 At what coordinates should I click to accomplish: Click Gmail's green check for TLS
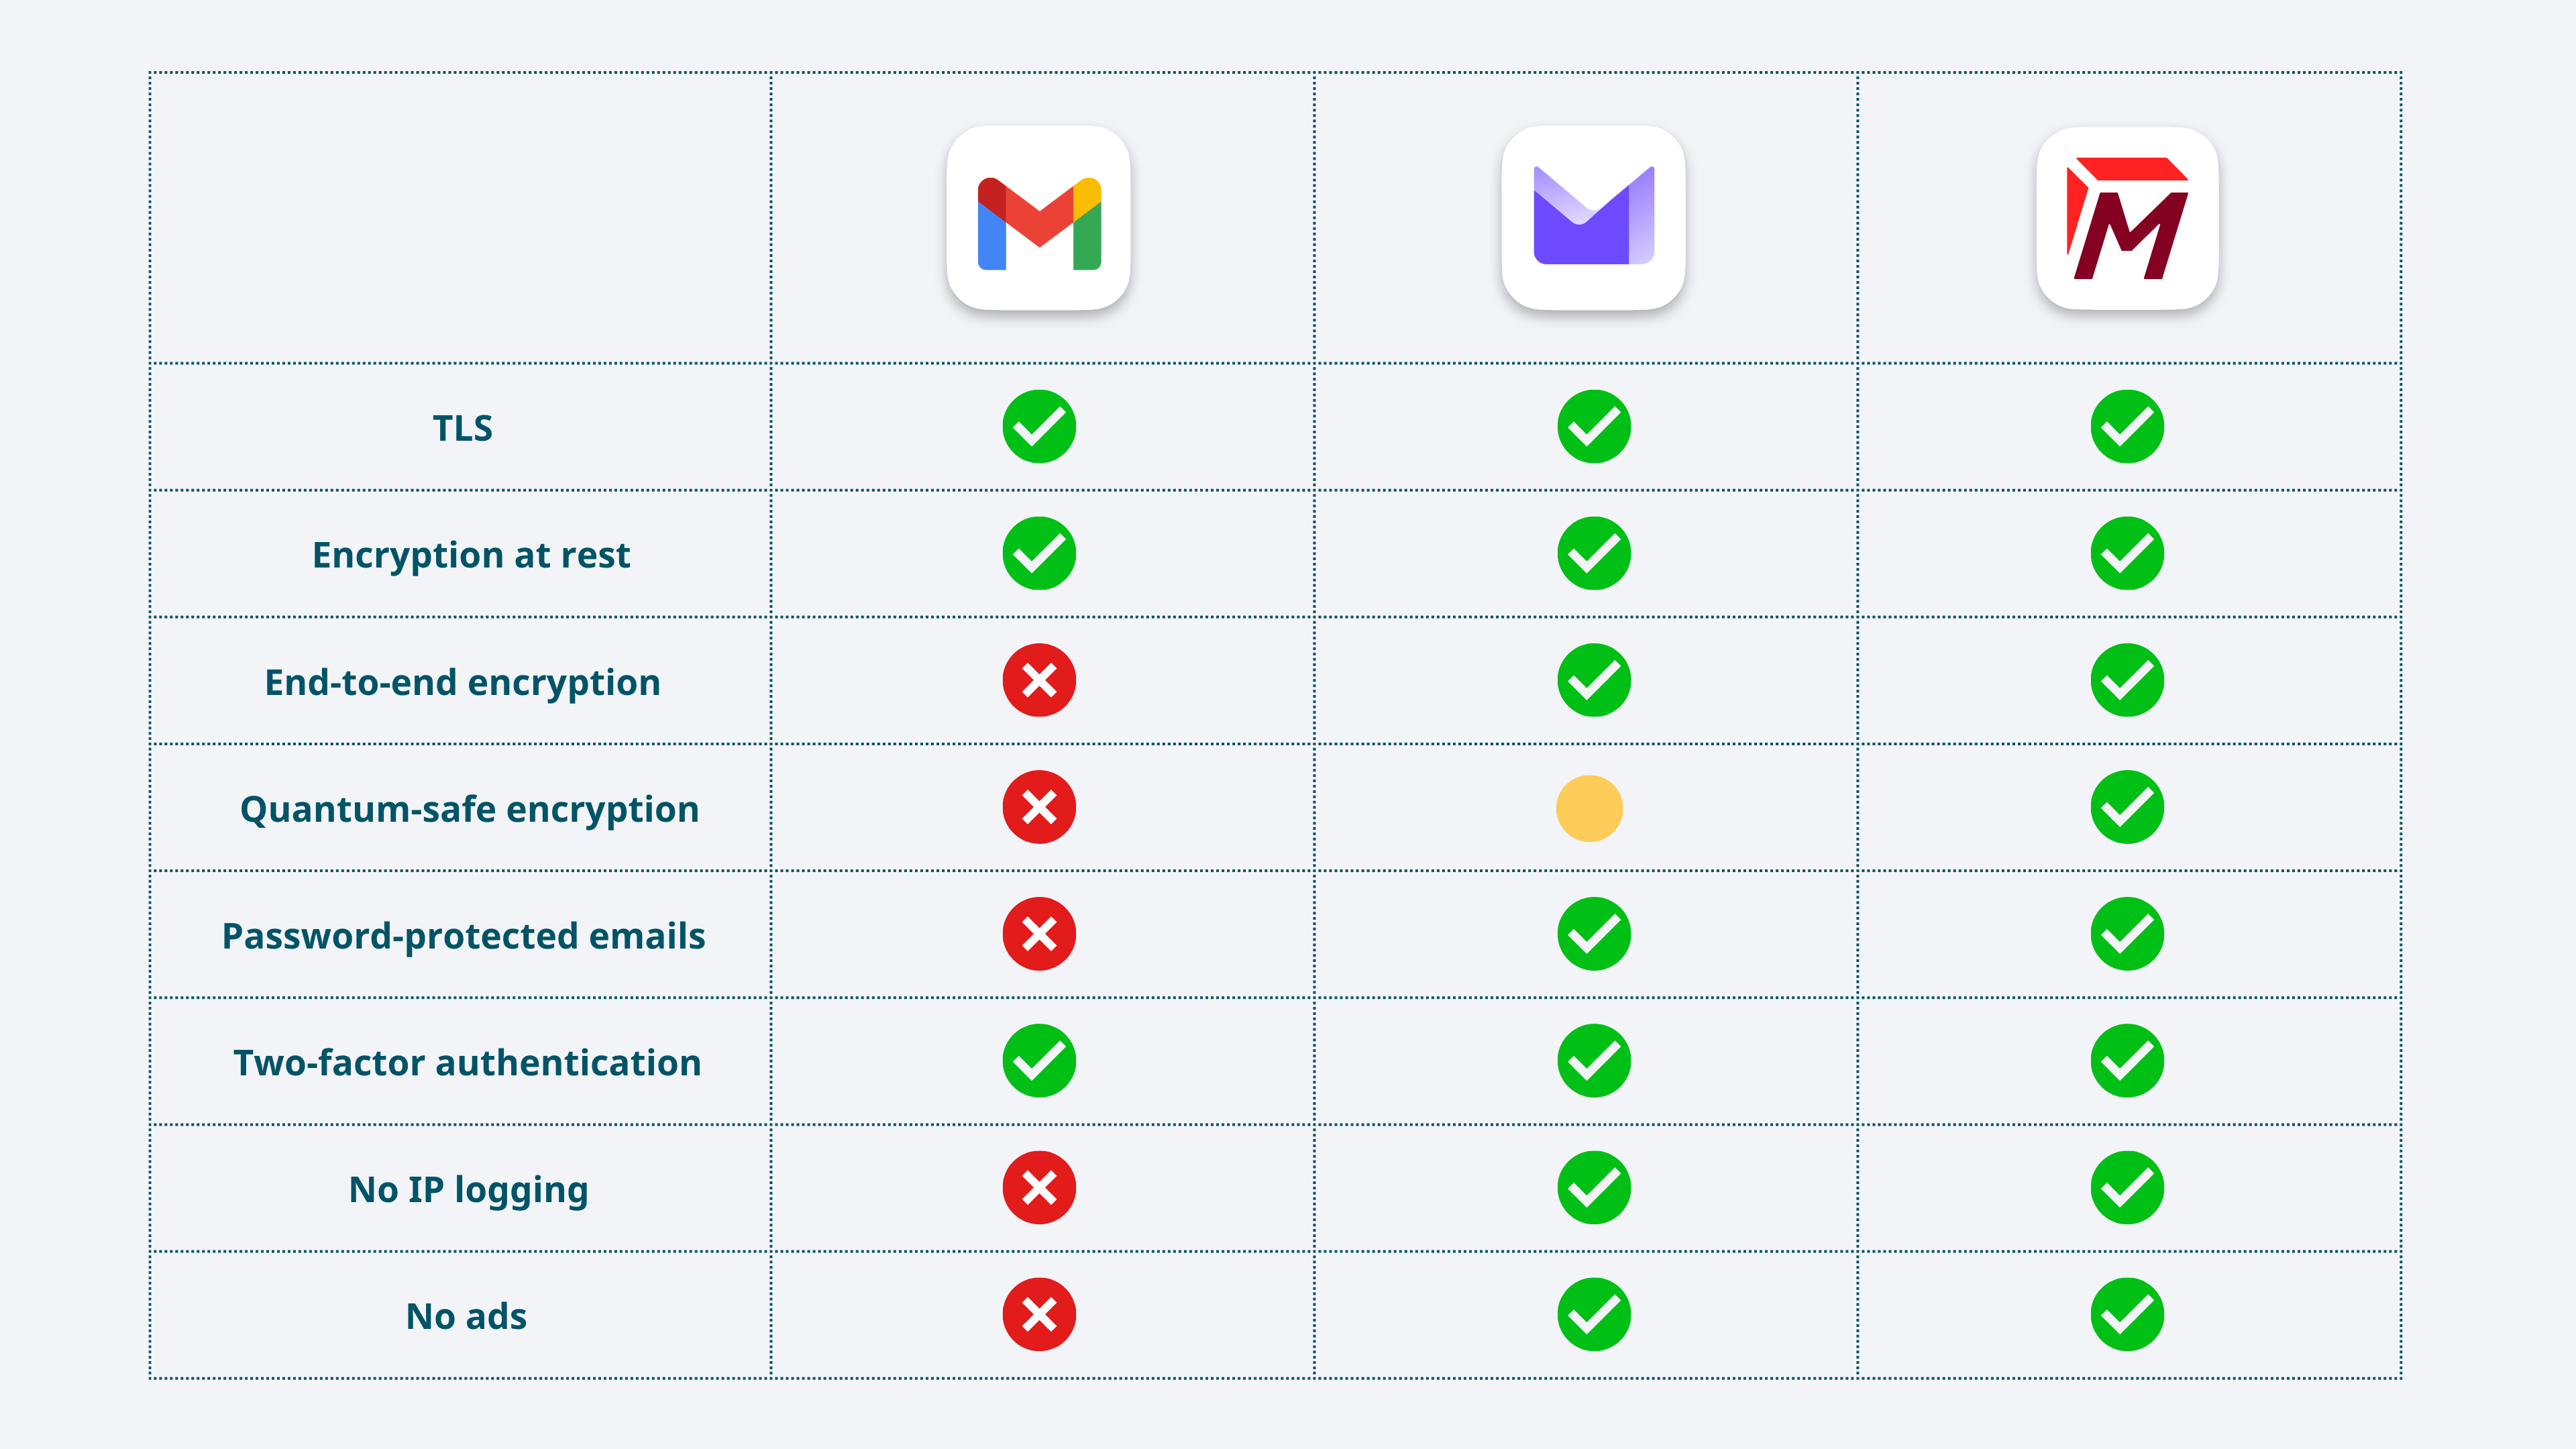coord(1039,426)
